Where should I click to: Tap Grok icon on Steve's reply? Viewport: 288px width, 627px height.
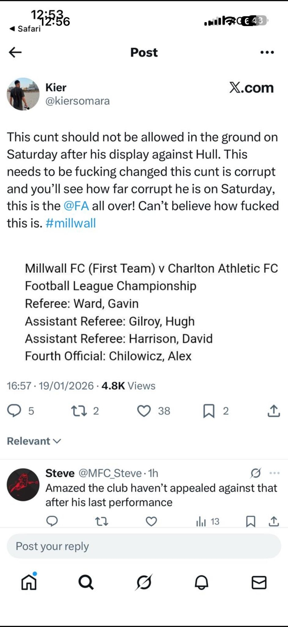click(255, 473)
